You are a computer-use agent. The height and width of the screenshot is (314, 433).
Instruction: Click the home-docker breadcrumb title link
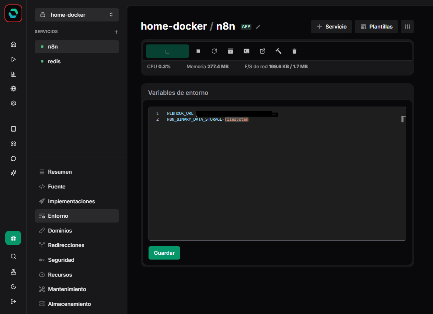click(174, 26)
